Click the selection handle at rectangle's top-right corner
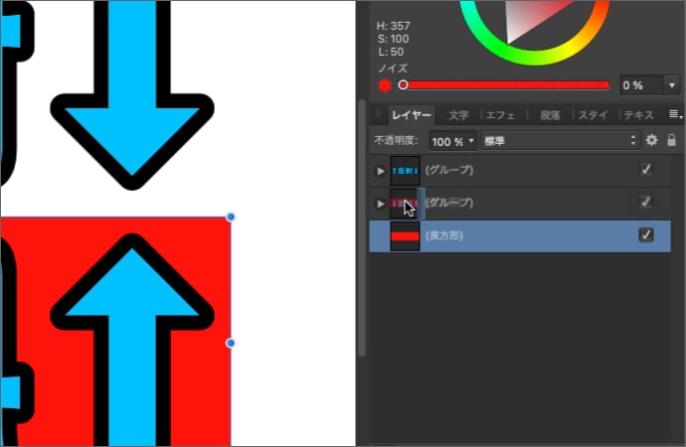Screen dimensions: 686x447 click(x=231, y=217)
